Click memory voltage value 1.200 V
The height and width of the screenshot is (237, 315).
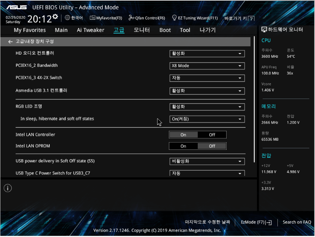293,122
